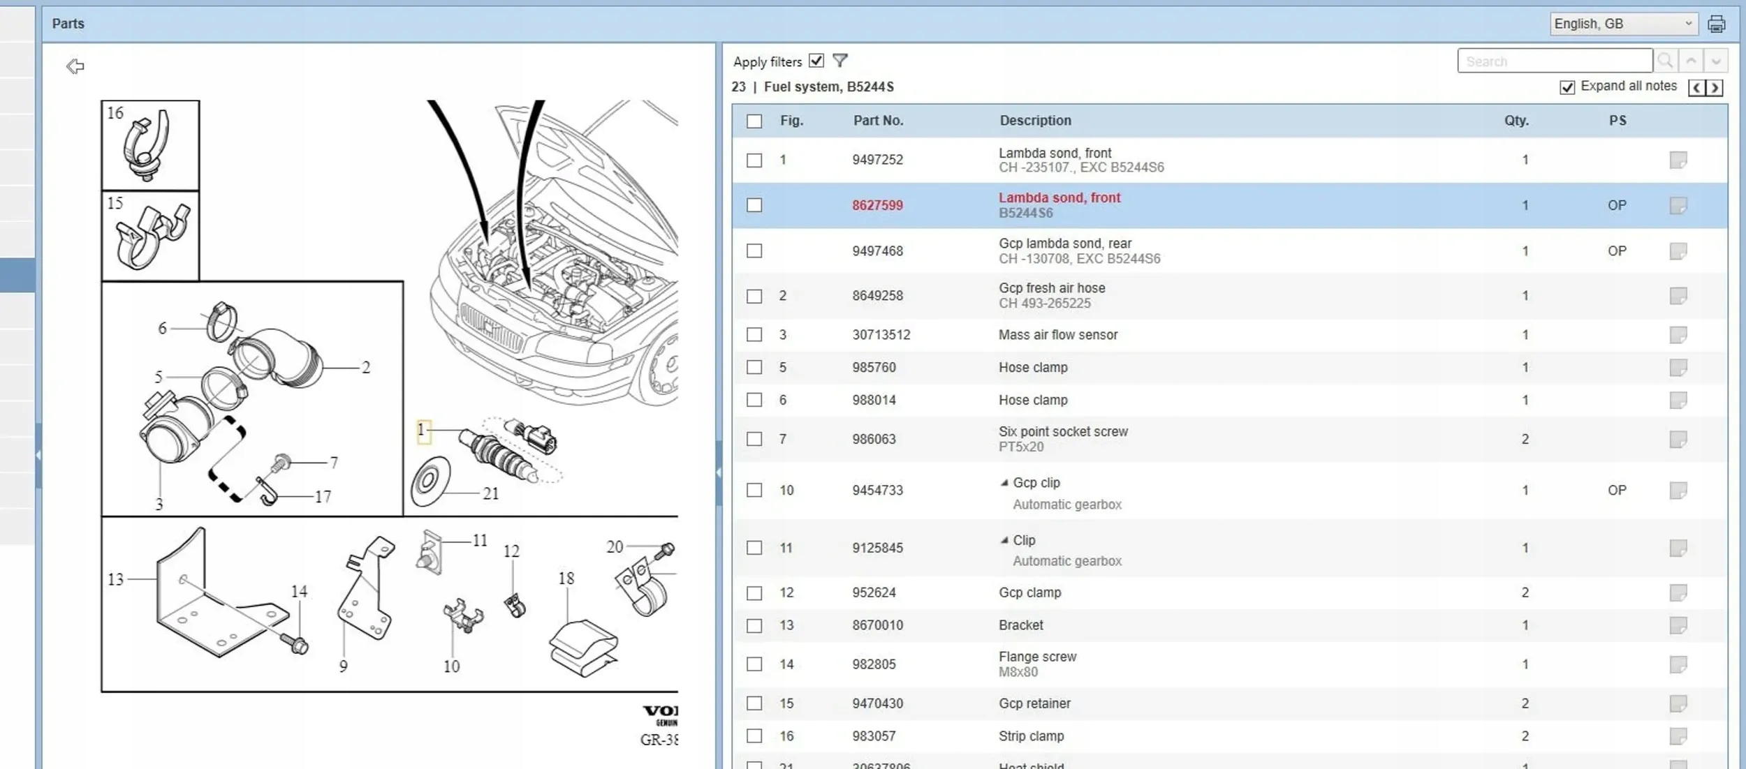Open note icon for Mass air flow sensor
Screen dimensions: 1746x769
(x=1678, y=335)
